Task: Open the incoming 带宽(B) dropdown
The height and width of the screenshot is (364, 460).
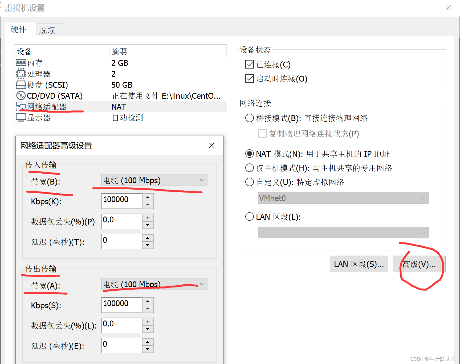Action: click(154, 180)
